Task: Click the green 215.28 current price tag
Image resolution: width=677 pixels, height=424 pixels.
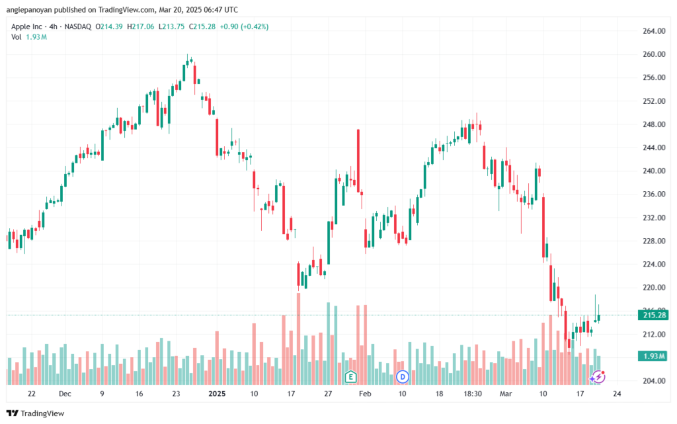Action: tap(653, 316)
